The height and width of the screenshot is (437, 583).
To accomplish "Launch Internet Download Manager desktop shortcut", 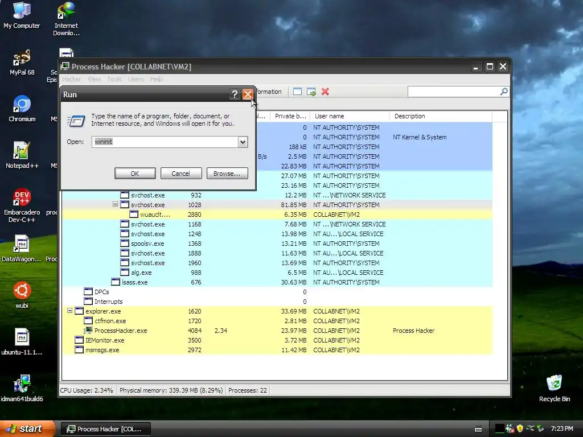I will tap(66, 19).
